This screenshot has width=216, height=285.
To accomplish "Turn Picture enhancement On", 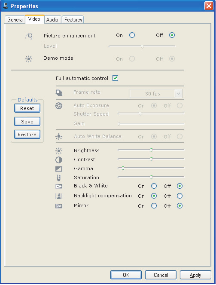I will point(132,35).
